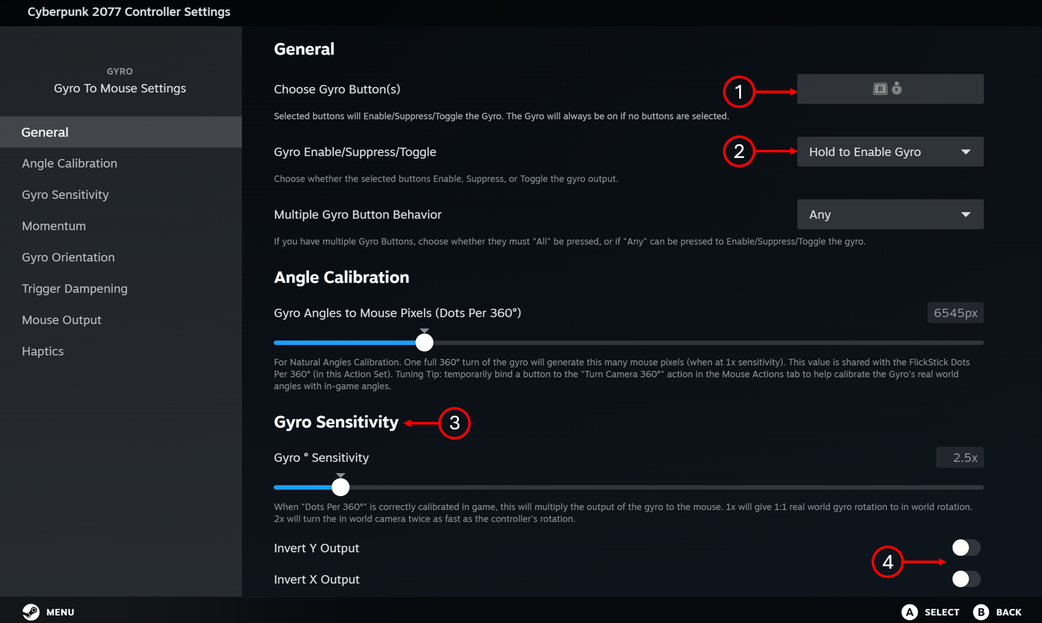Toggle Invert Y Output switch

[966, 547]
